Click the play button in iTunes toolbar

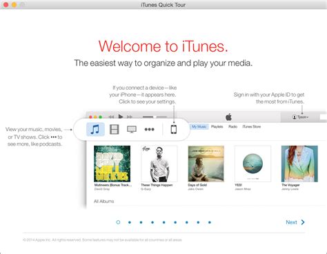[x=120, y=117]
